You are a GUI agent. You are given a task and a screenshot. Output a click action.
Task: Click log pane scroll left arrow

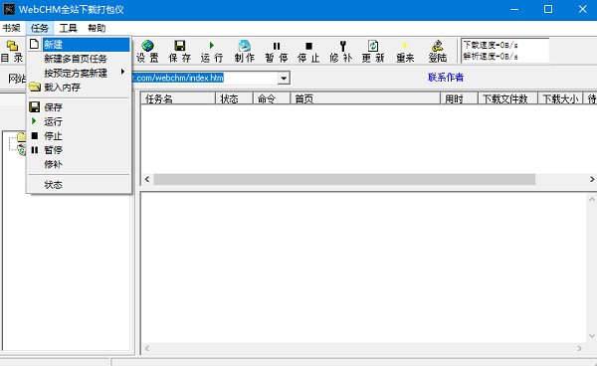tap(147, 348)
